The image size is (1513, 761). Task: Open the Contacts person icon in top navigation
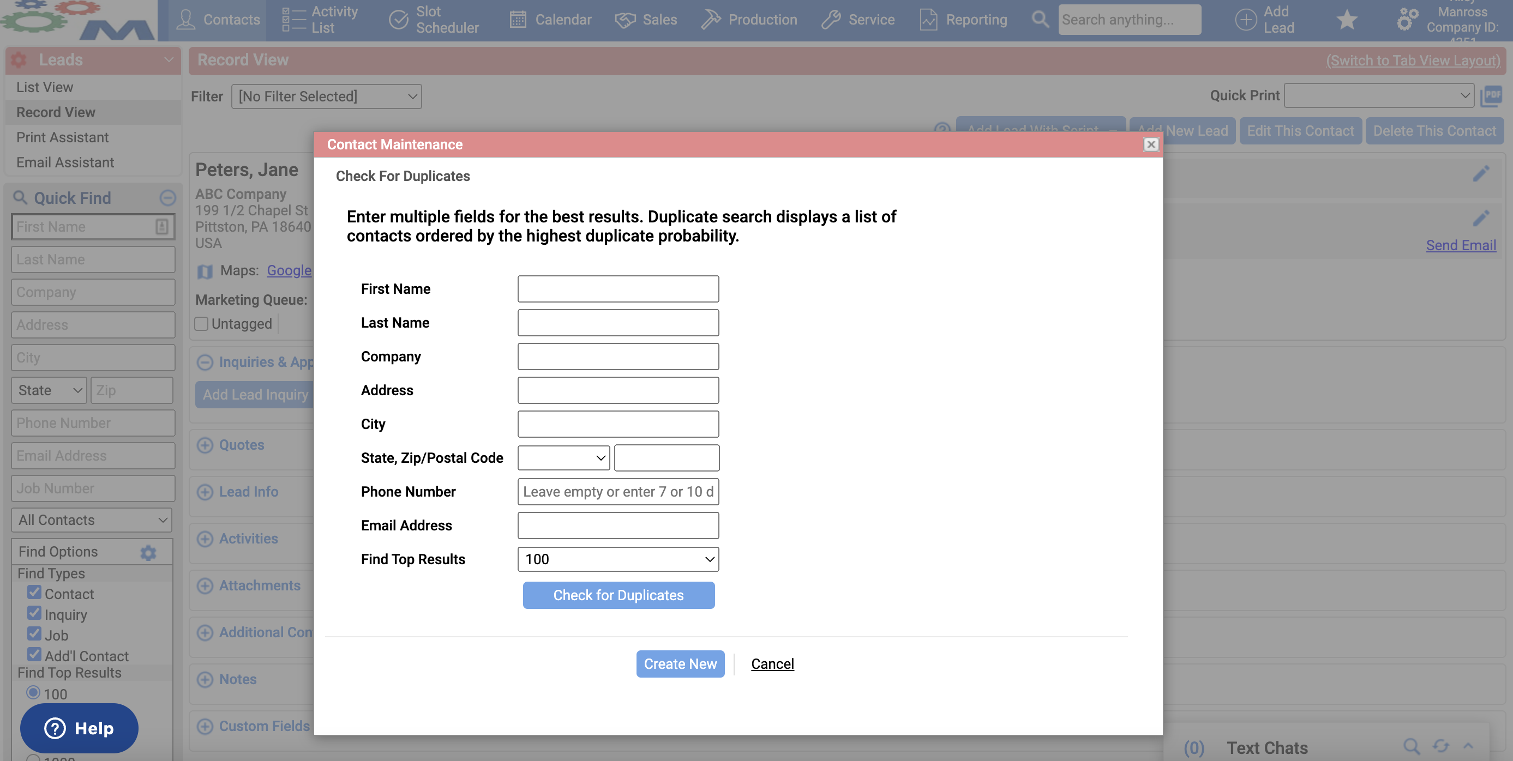[185, 20]
